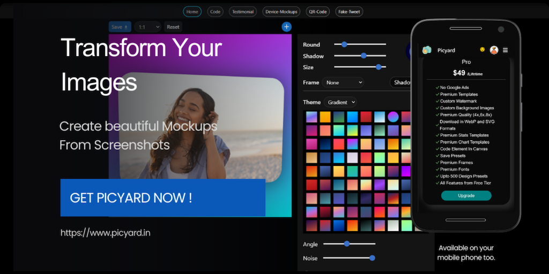The width and height of the screenshot is (549, 274).
Task: Adjust the Angle slider
Action: pyautogui.click(x=349, y=243)
